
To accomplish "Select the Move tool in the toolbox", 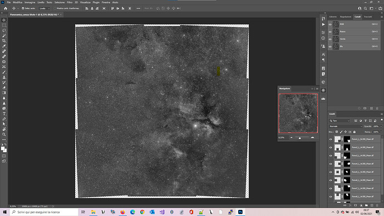I will (4, 20).
